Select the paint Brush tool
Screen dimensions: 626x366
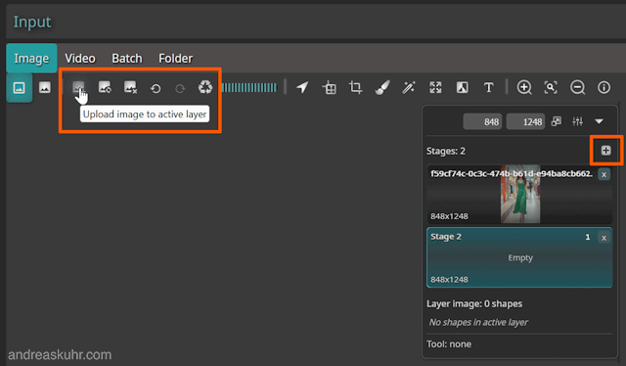(382, 87)
